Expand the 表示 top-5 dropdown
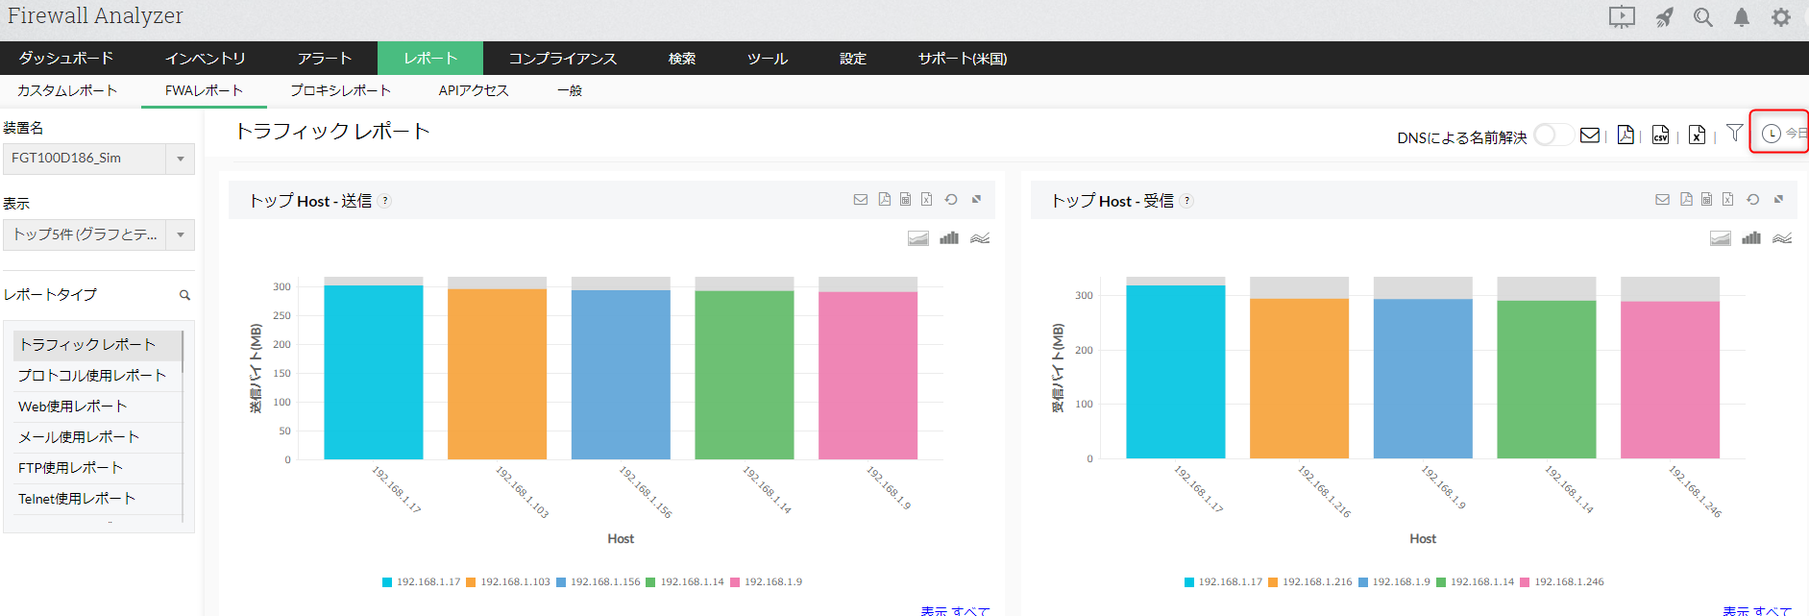Image resolution: width=1809 pixels, height=616 pixels. (x=180, y=234)
